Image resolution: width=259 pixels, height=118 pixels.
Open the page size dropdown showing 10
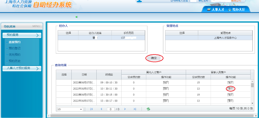point(70,109)
